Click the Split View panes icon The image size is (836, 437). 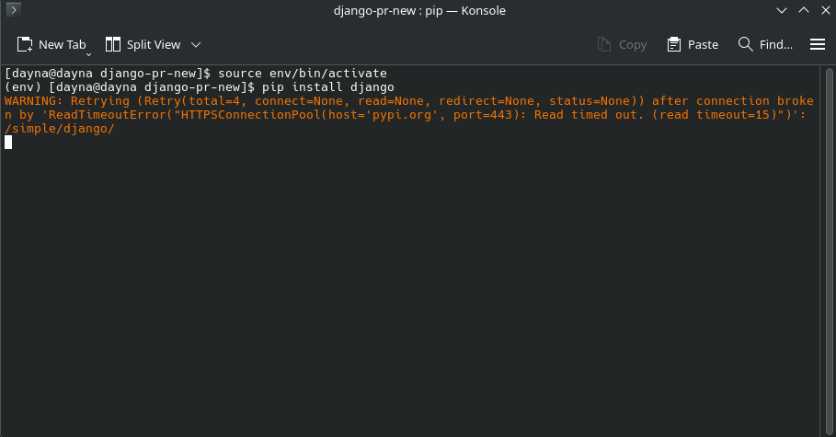tap(113, 44)
